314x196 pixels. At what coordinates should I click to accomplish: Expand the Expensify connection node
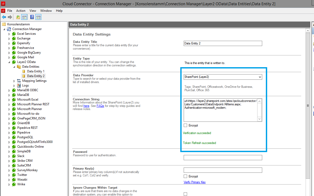[x=9, y=43]
